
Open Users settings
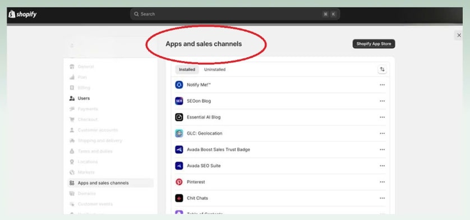click(x=84, y=98)
